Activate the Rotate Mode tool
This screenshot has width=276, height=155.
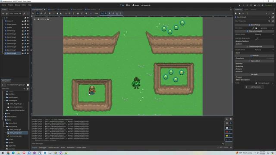pyautogui.click(x=41, y=13)
